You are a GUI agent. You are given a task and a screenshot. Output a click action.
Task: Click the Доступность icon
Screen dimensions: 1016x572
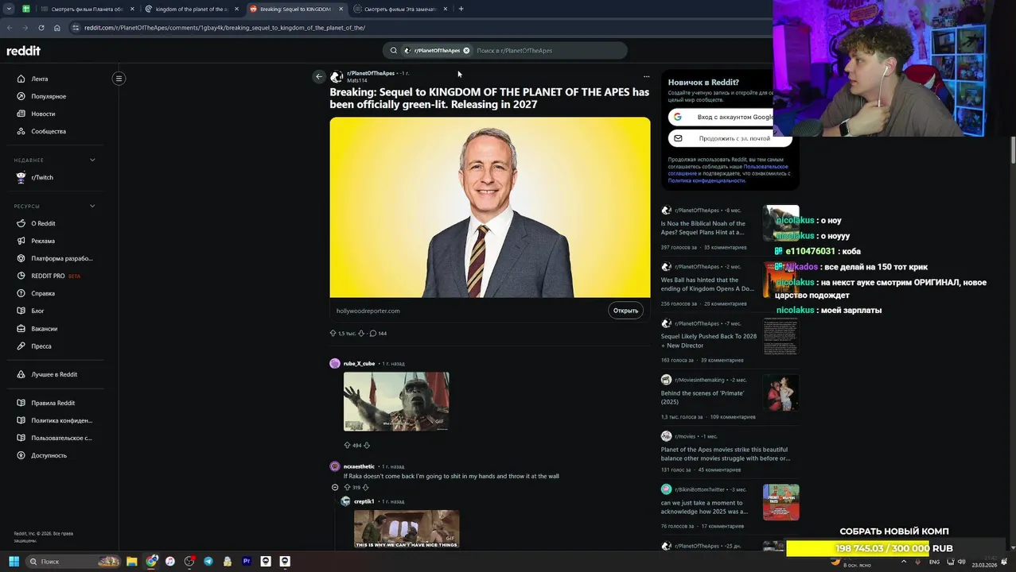[21, 455]
